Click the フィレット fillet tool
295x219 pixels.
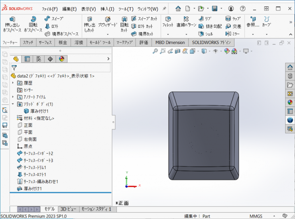click(x=168, y=22)
